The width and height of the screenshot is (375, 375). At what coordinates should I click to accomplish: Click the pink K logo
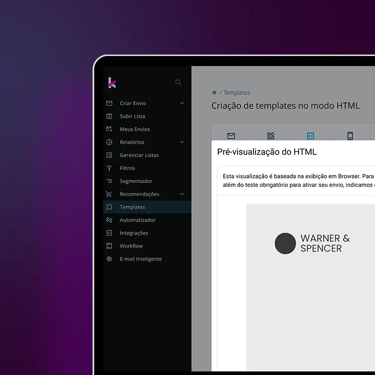coord(112,83)
